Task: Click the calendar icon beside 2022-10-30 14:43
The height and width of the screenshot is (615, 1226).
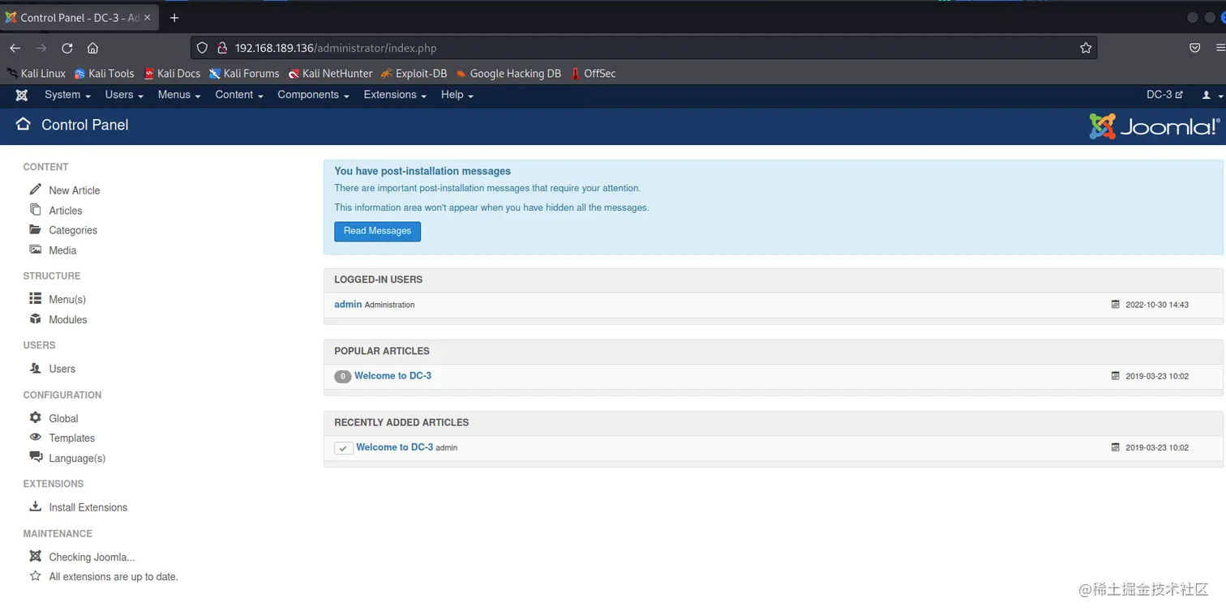Action: coord(1116,305)
